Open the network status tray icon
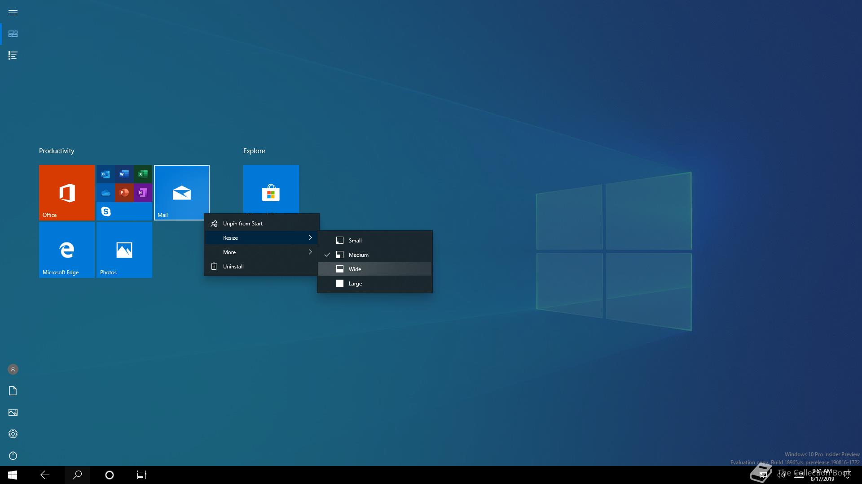This screenshot has width=862, height=484. click(x=763, y=475)
